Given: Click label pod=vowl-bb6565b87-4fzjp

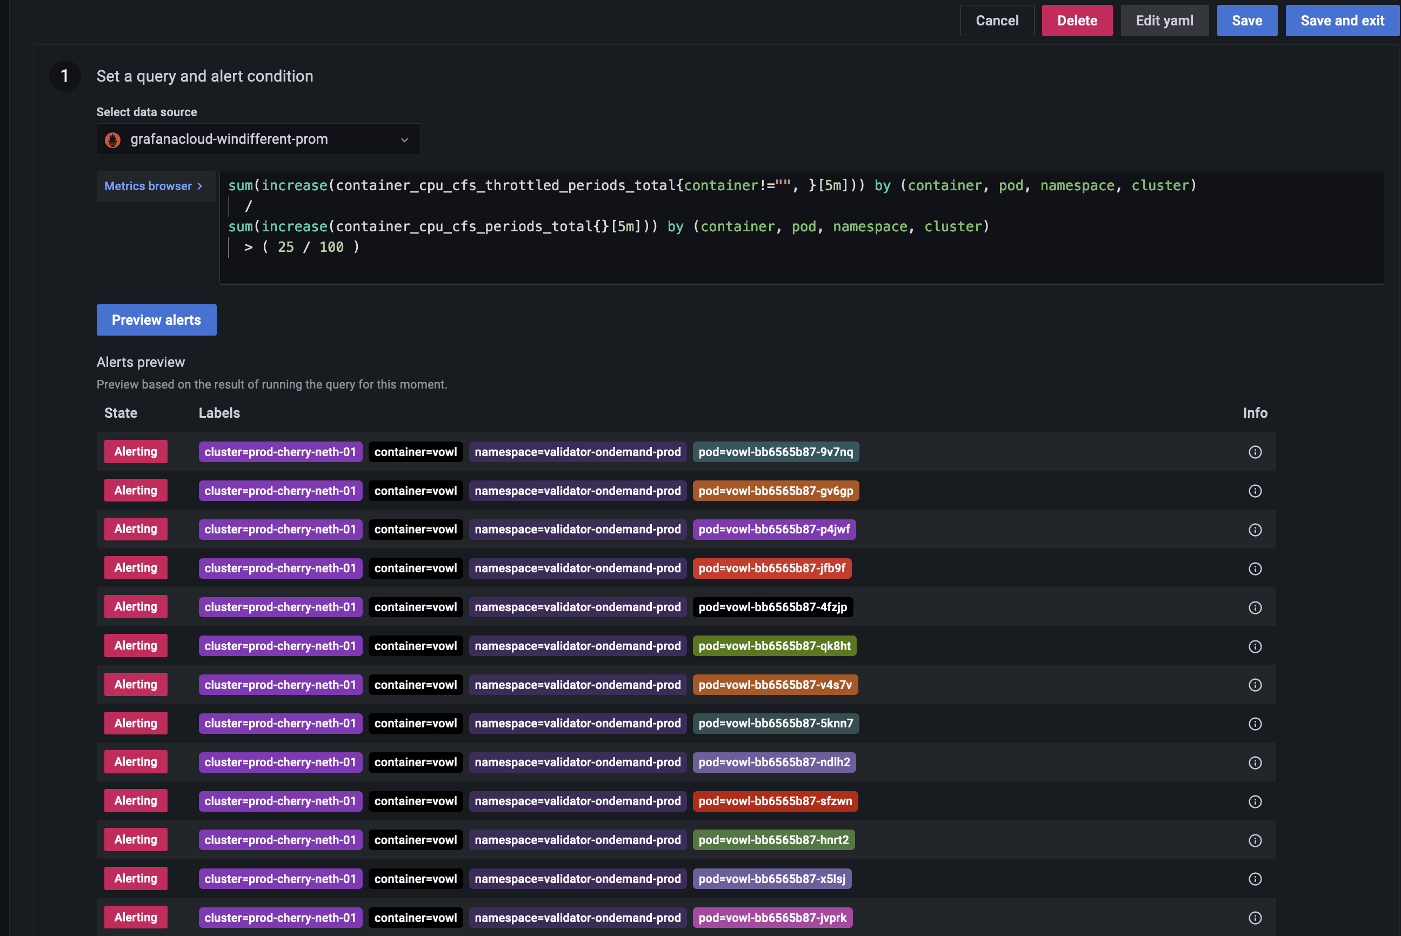Looking at the screenshot, I should (772, 607).
